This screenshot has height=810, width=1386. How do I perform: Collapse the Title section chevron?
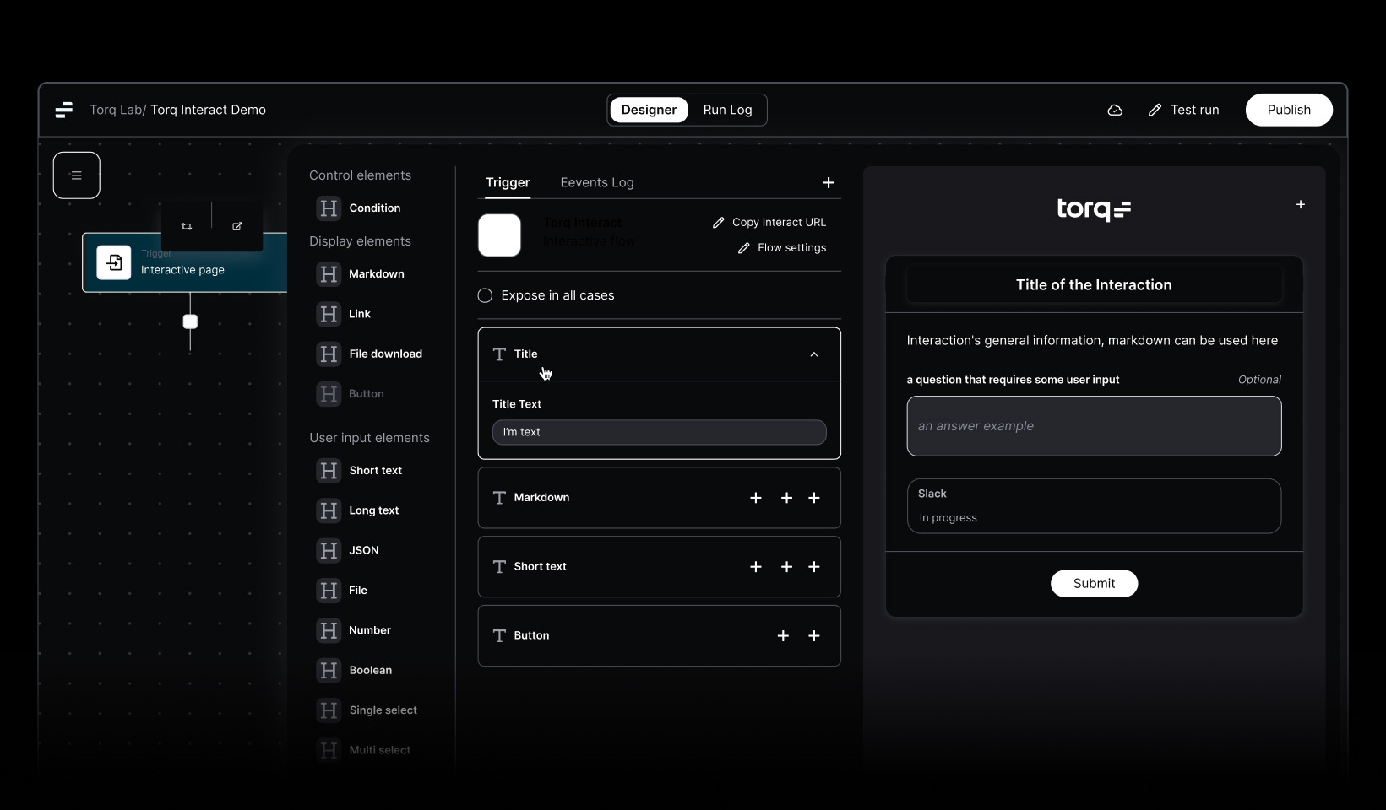(x=814, y=354)
